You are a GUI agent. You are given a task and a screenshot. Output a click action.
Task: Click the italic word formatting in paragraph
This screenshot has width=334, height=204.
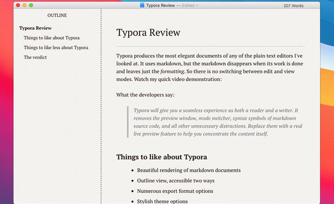pos(172,71)
